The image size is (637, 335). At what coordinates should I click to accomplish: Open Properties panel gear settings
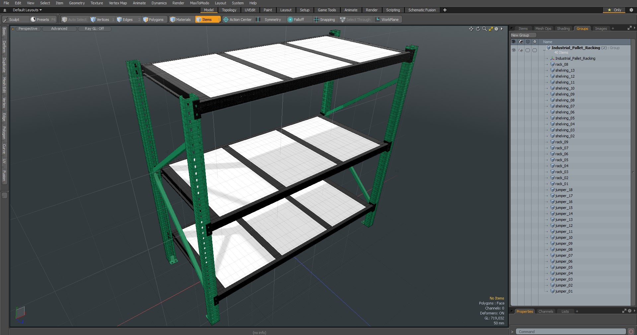coord(630,311)
